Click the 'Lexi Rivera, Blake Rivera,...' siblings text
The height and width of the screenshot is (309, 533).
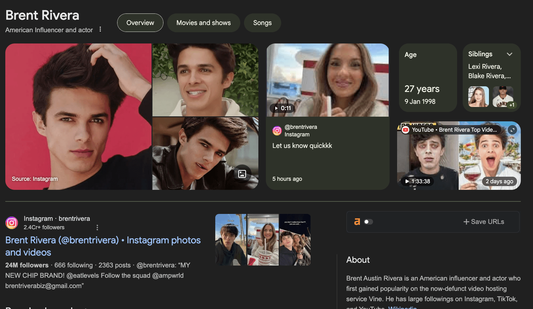pyautogui.click(x=490, y=71)
